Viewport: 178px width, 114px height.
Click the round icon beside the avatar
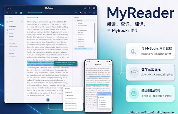(89, 8)
